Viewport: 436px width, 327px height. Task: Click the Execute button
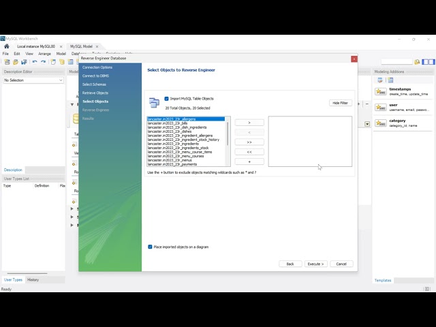coord(315,264)
